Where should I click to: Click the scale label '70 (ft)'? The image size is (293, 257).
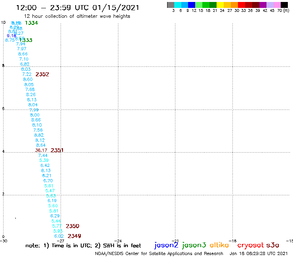[283, 10]
